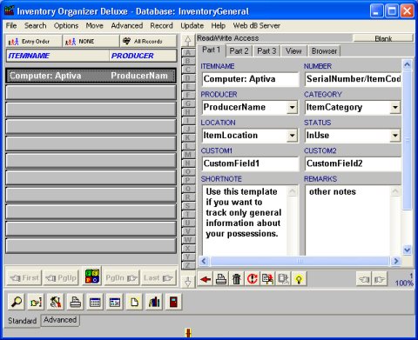Click the right-pointing hand next record button
Image resolution: width=418 pixels, height=340 pixels.
point(380,279)
